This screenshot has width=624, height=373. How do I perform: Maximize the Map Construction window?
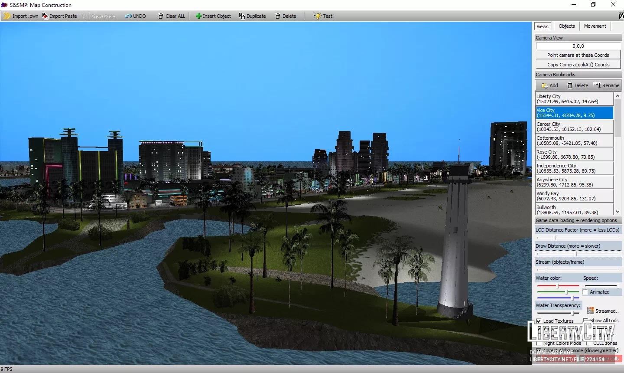coord(593,5)
